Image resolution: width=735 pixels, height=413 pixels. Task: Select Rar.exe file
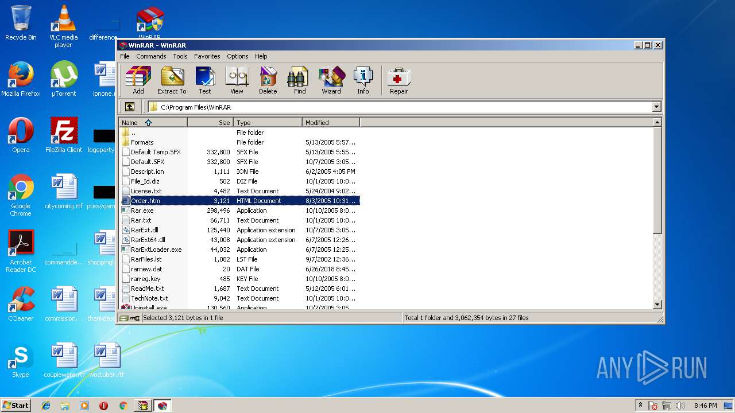click(239, 211)
